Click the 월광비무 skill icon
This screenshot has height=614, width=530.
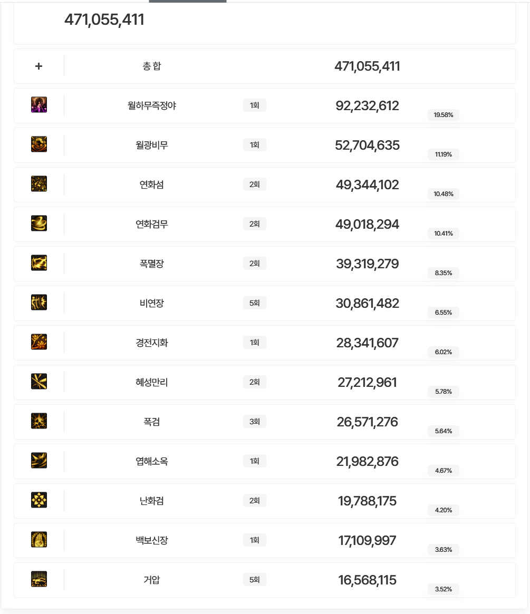(39, 144)
